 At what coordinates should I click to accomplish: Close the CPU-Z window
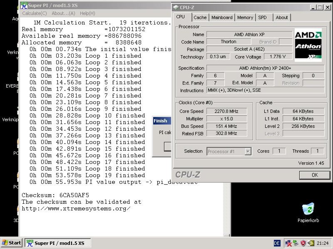[327, 7]
